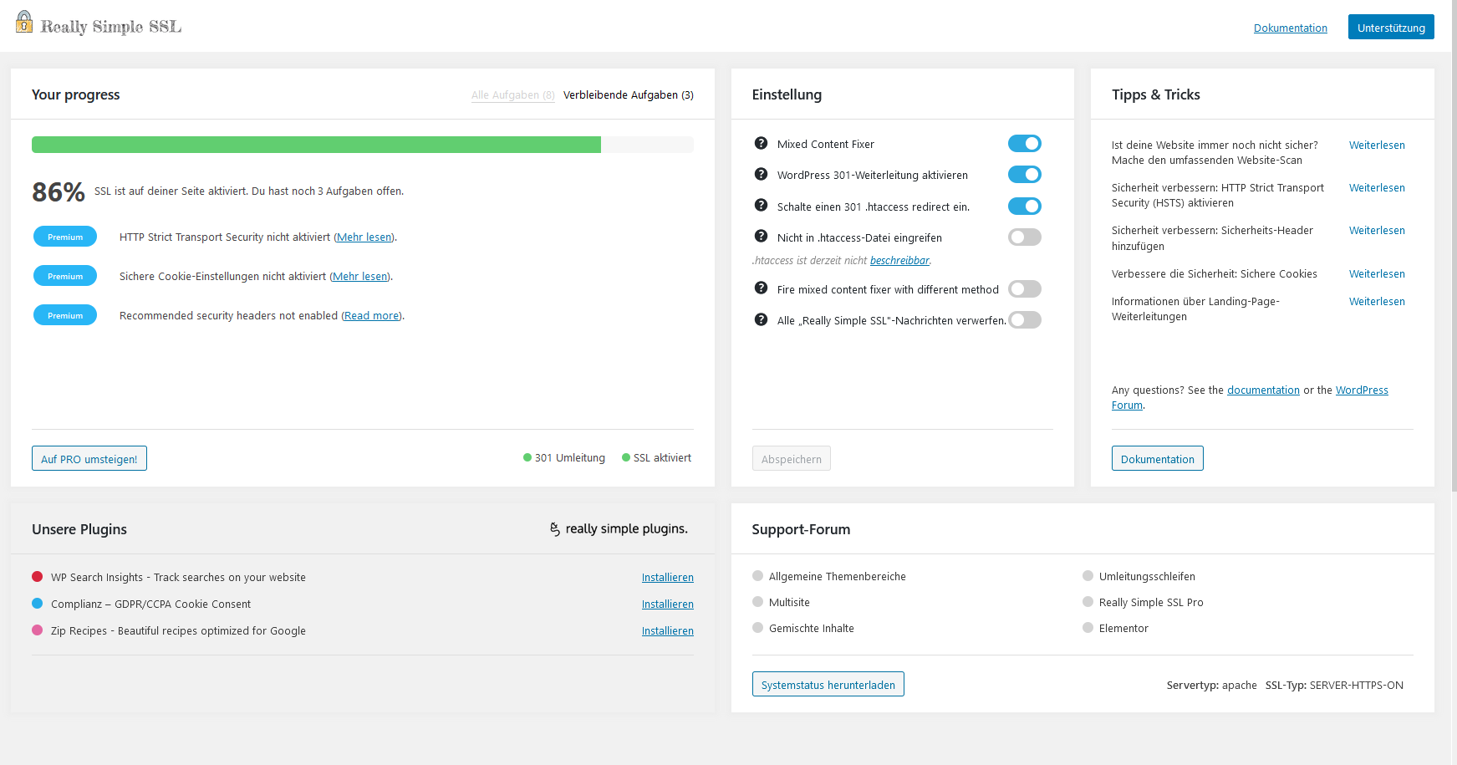Open help icon for Fire mixed content fixer
This screenshot has height=765, width=1457.
coord(761,288)
